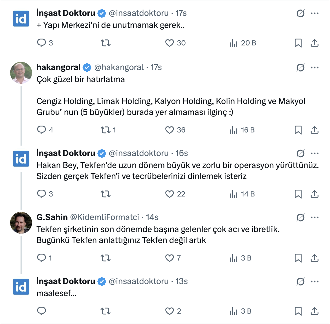Expand more options on G.Sahin's tweet
The width and height of the screenshot is (330, 324).
(315, 218)
